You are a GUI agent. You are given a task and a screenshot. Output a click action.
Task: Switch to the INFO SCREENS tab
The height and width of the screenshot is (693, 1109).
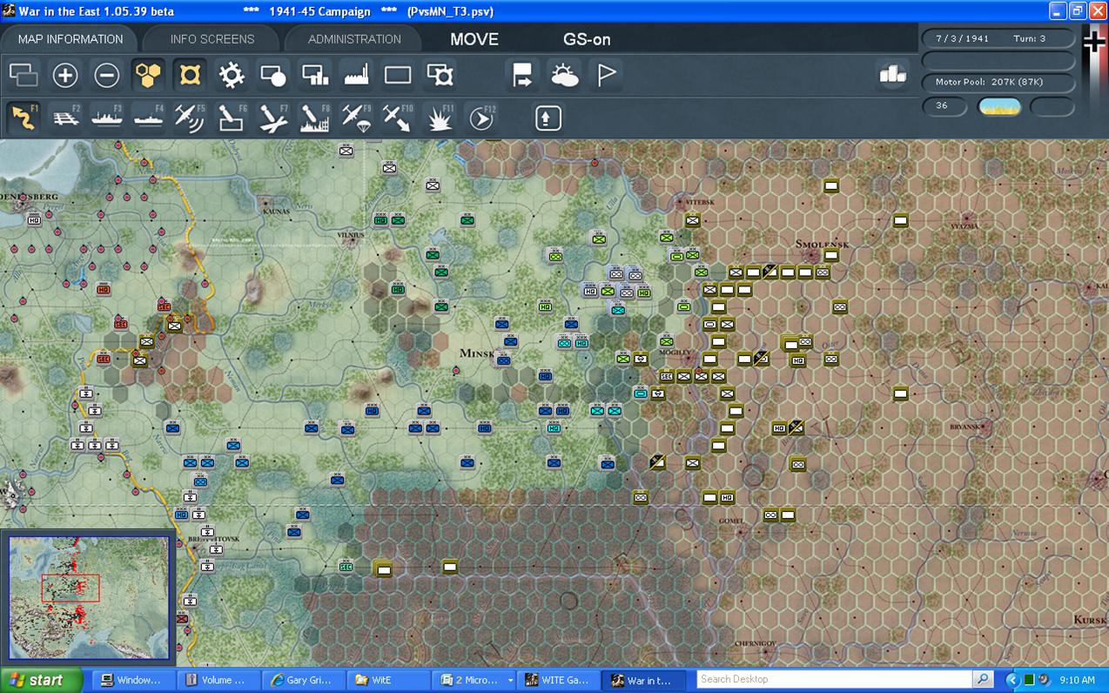click(x=212, y=39)
